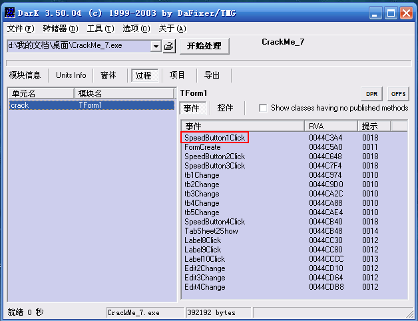The image size is (418, 321).
Task: Switch to the 模块信息 tab
Action: pyautogui.click(x=25, y=75)
